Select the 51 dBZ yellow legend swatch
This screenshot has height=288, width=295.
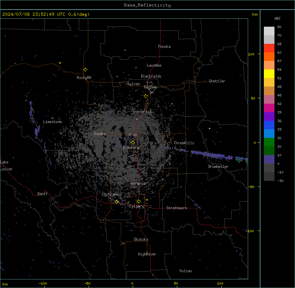tap(269, 82)
